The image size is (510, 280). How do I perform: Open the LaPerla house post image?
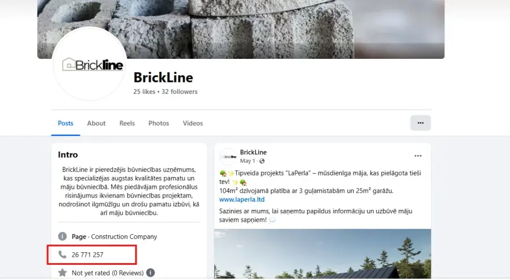(322, 254)
